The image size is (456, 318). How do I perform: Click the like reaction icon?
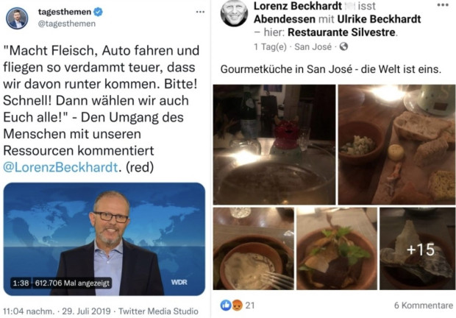(226, 305)
